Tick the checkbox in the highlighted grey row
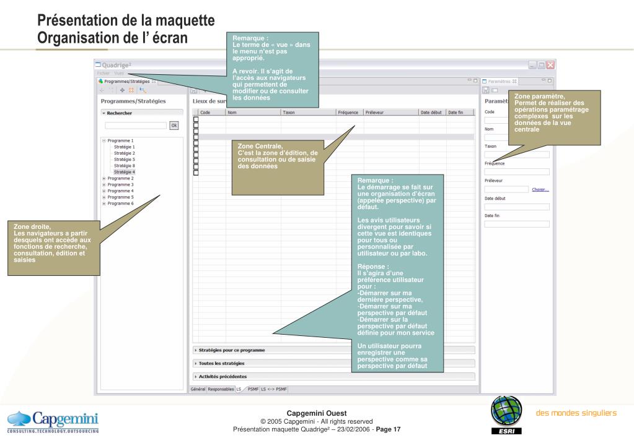This screenshot has height=438, width=634. tap(196, 137)
